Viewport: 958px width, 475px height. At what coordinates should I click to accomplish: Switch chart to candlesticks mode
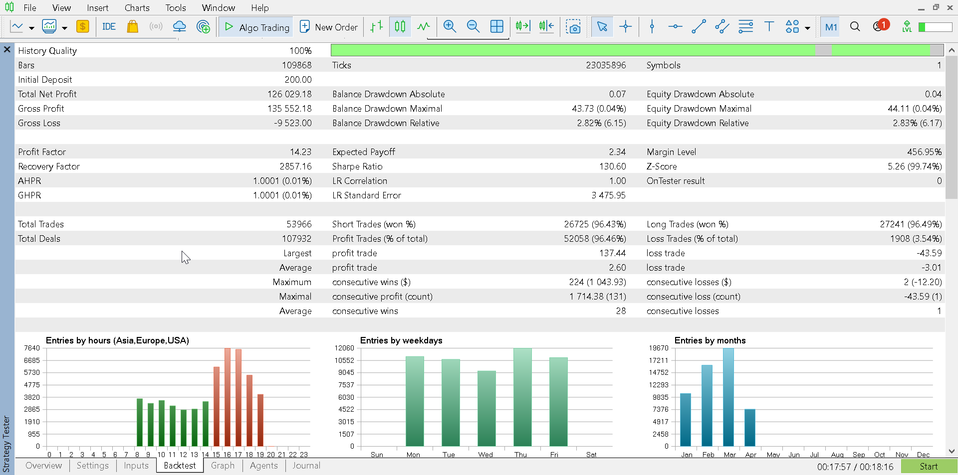400,27
